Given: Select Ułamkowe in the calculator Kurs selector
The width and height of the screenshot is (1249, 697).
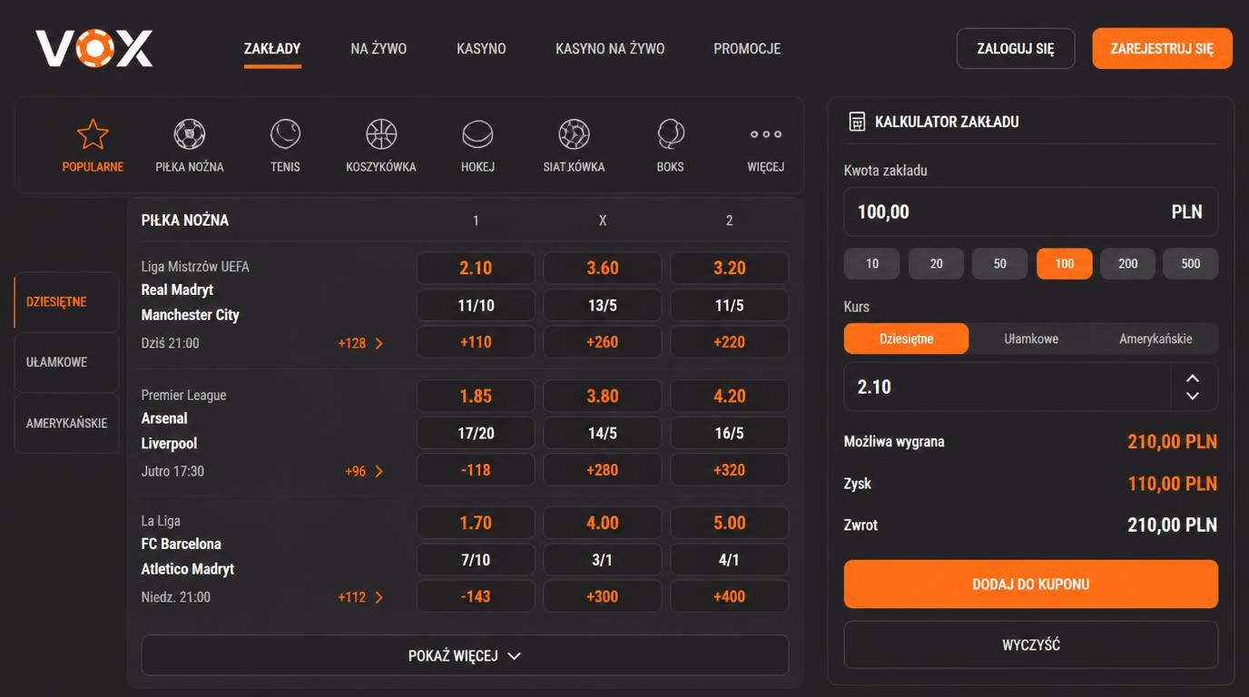Looking at the screenshot, I should [1031, 339].
